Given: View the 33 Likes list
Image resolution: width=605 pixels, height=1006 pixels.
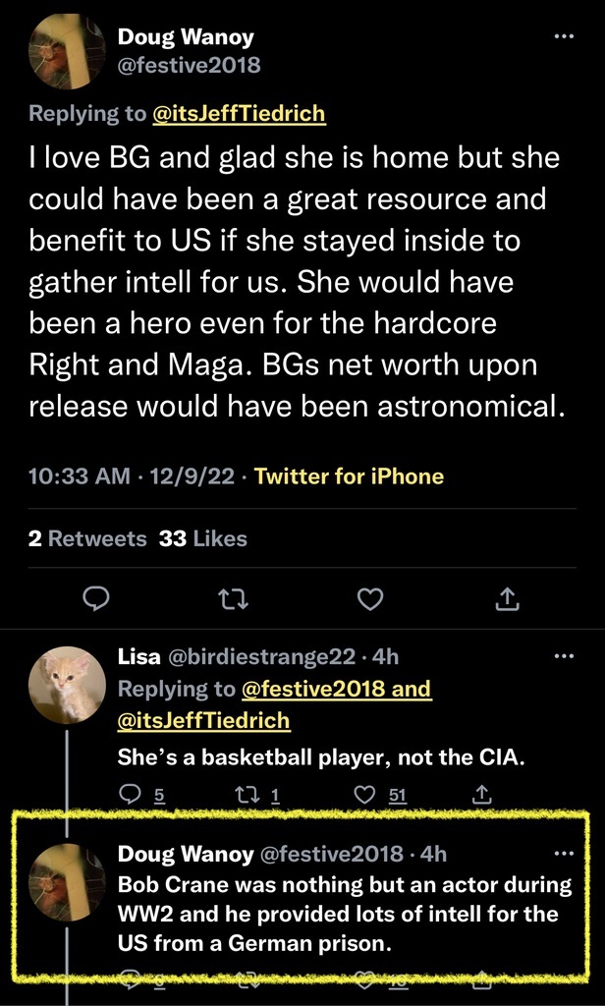Looking at the screenshot, I should pos(203,538).
